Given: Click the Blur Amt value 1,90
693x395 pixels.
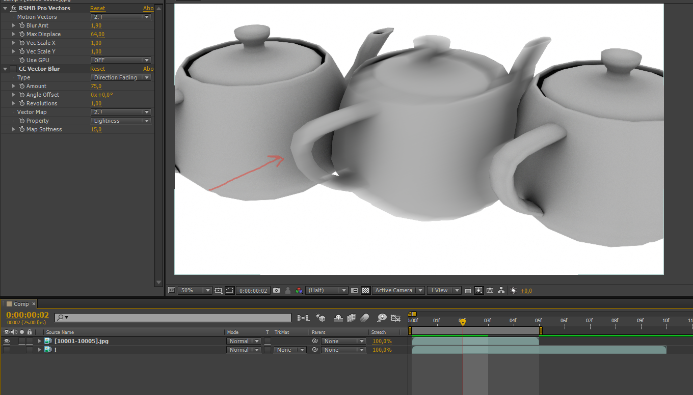Looking at the screenshot, I should [96, 25].
